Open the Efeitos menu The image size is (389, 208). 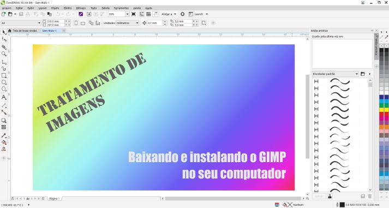(x=68, y=8)
